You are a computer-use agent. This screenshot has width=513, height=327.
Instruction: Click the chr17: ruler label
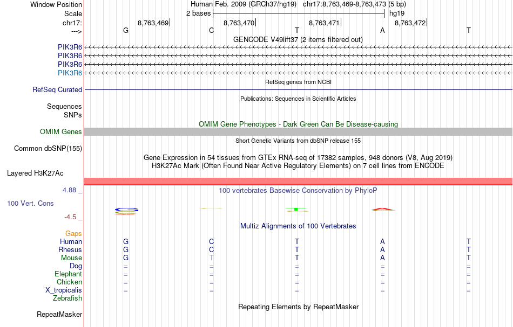(x=72, y=23)
